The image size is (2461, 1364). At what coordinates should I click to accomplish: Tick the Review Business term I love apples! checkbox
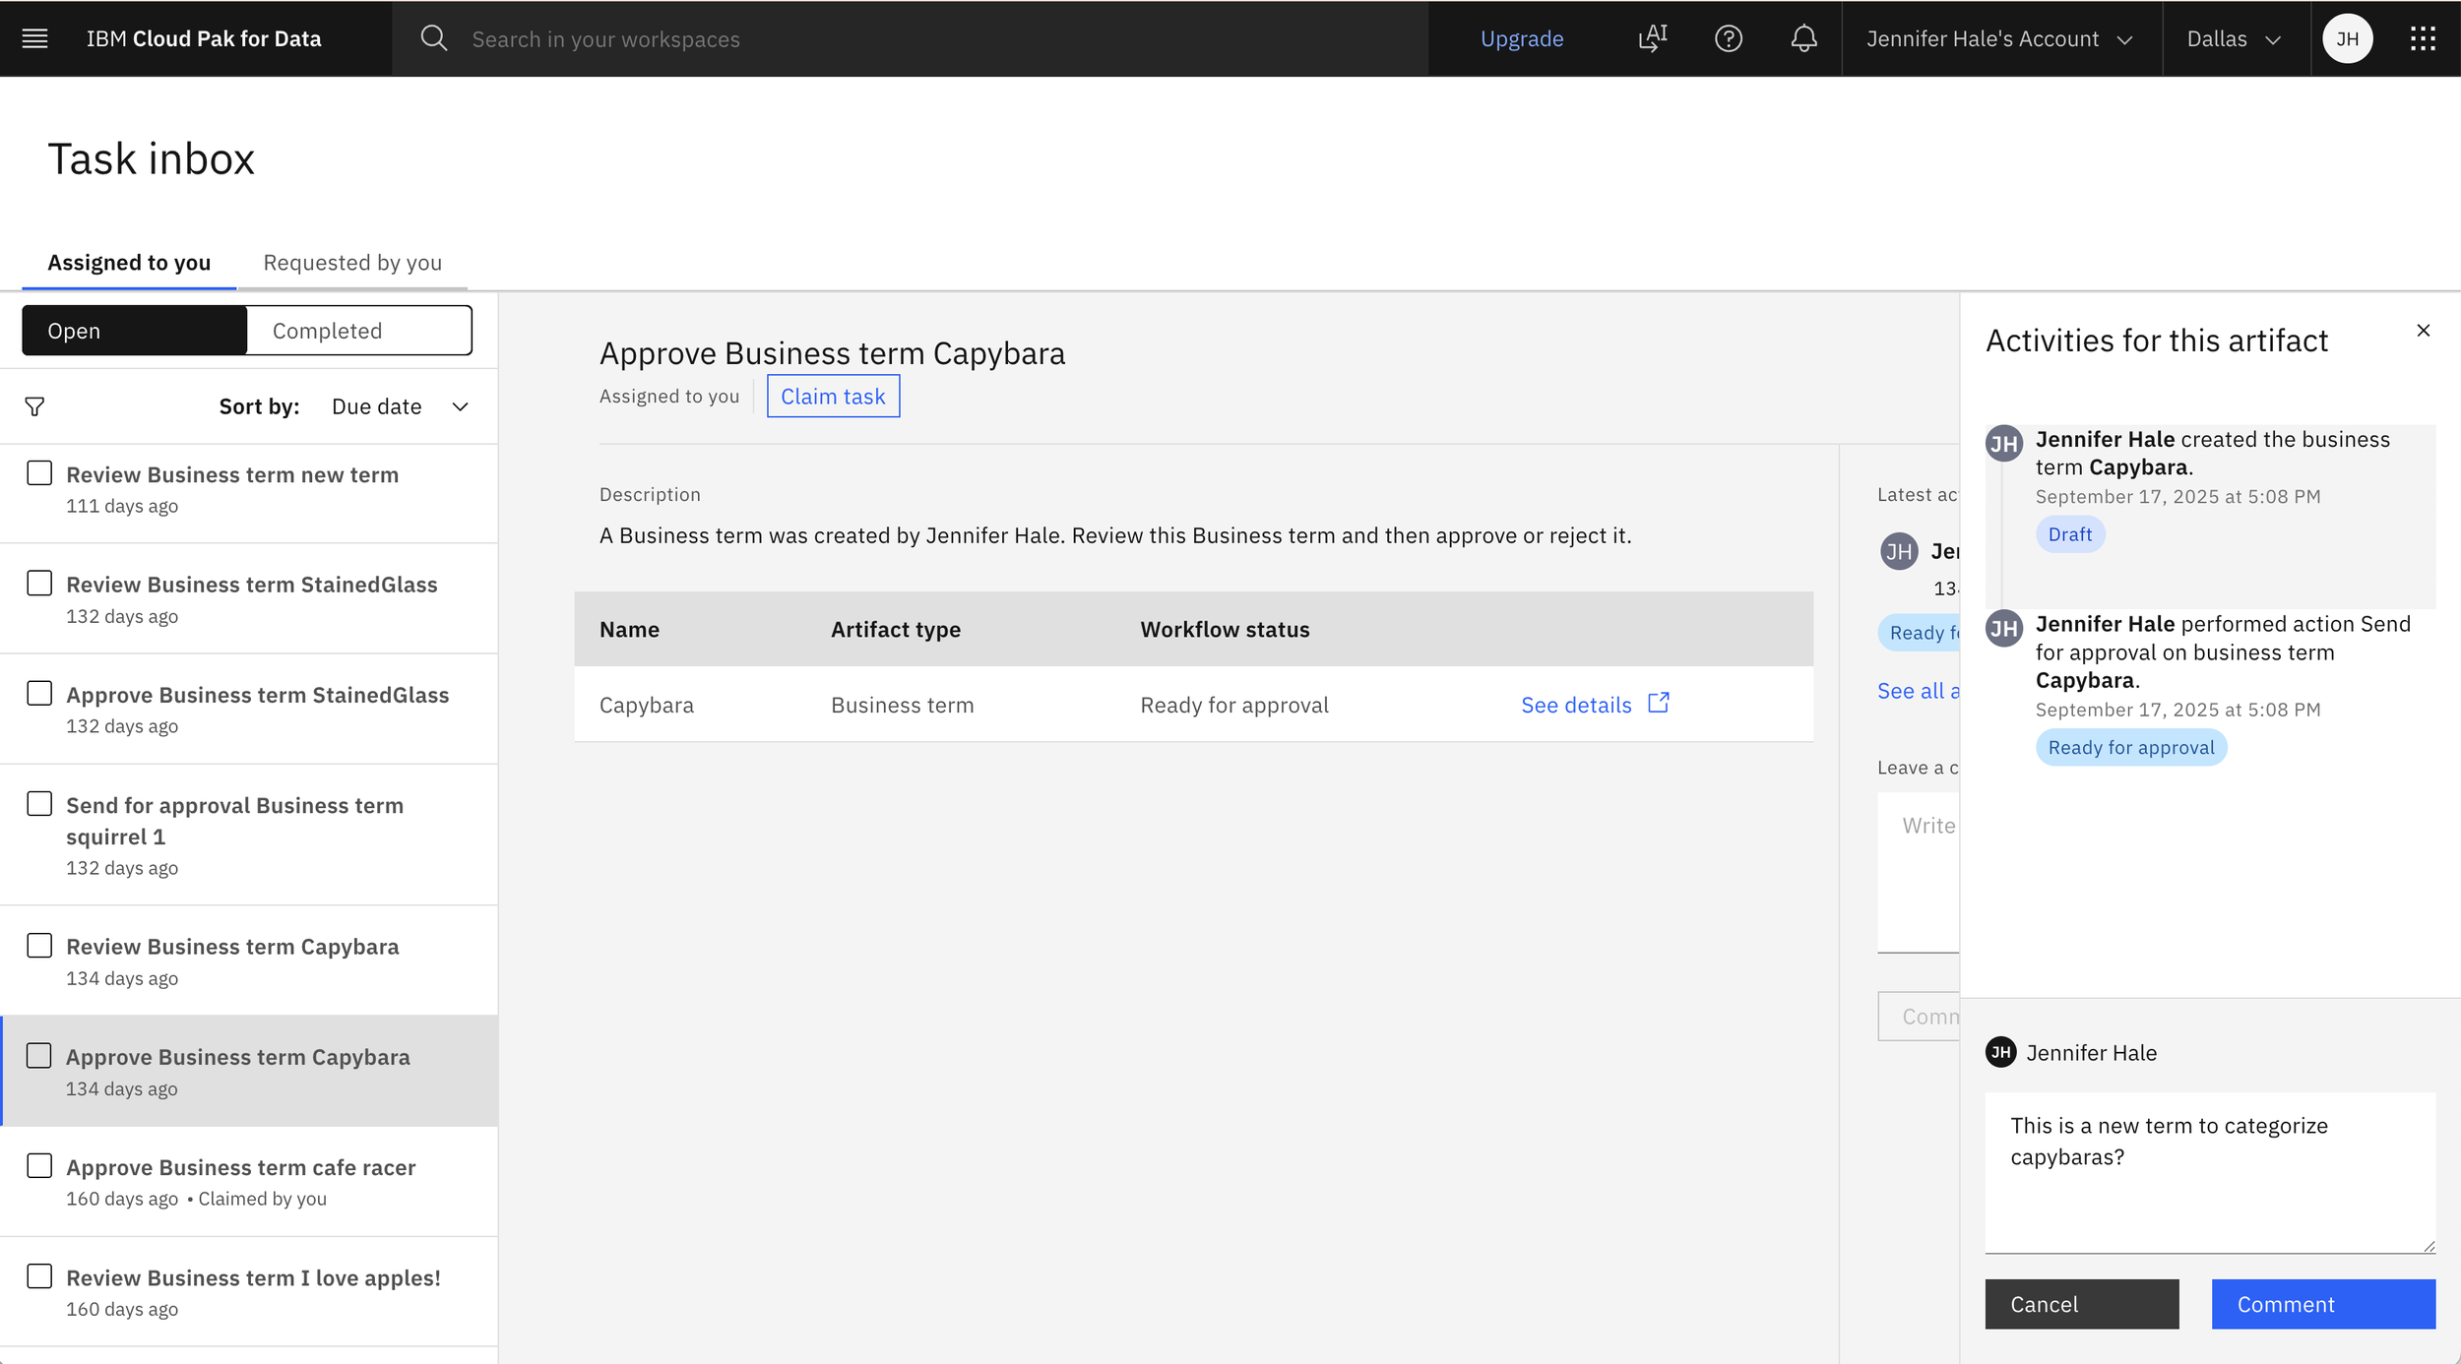point(39,1276)
